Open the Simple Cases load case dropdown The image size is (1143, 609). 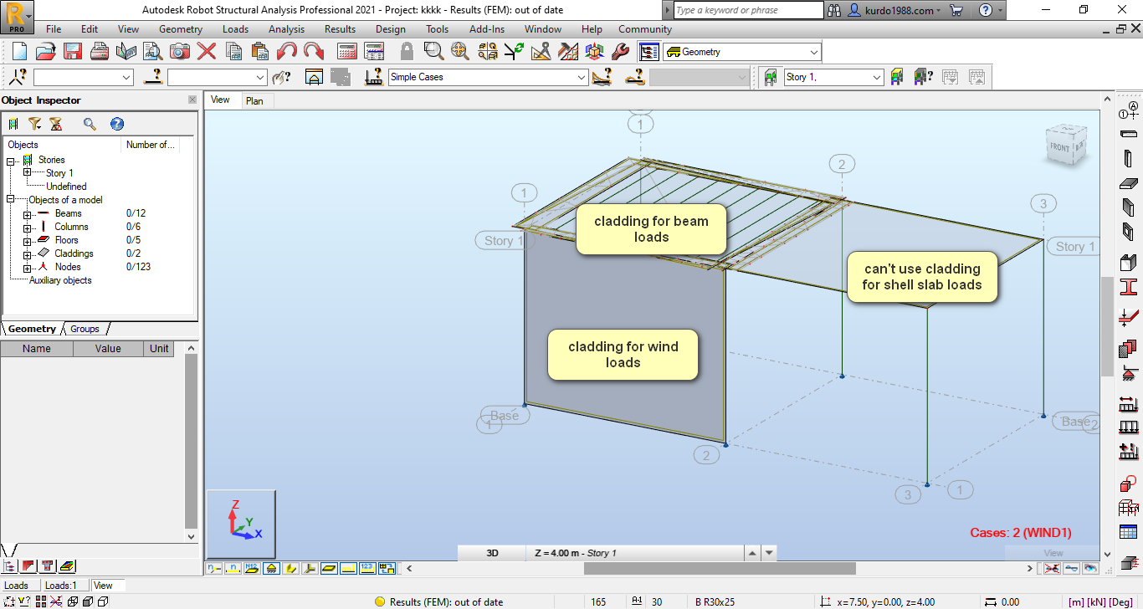pos(582,77)
